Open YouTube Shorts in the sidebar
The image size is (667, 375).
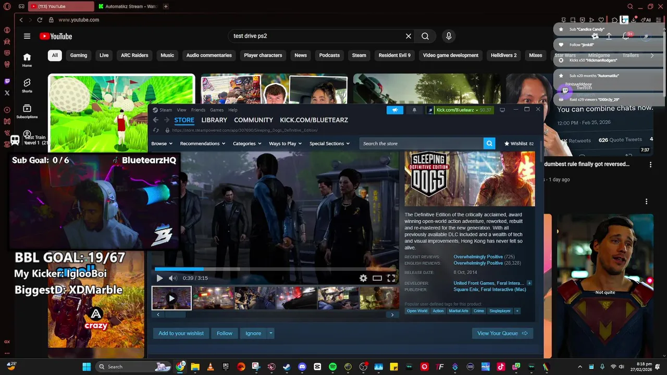pyautogui.click(x=27, y=85)
